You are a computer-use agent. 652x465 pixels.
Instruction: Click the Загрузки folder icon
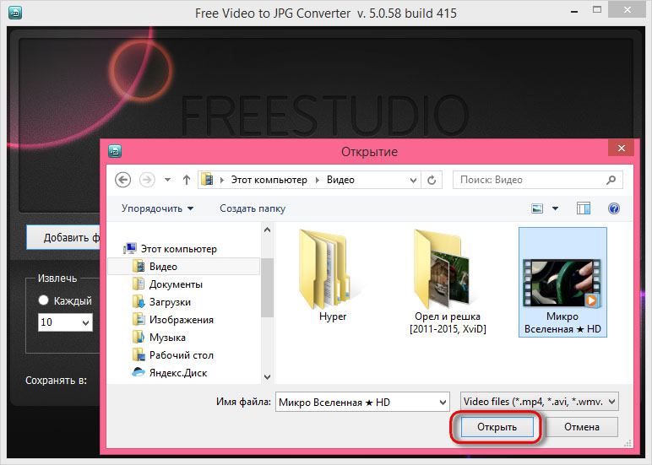(138, 302)
